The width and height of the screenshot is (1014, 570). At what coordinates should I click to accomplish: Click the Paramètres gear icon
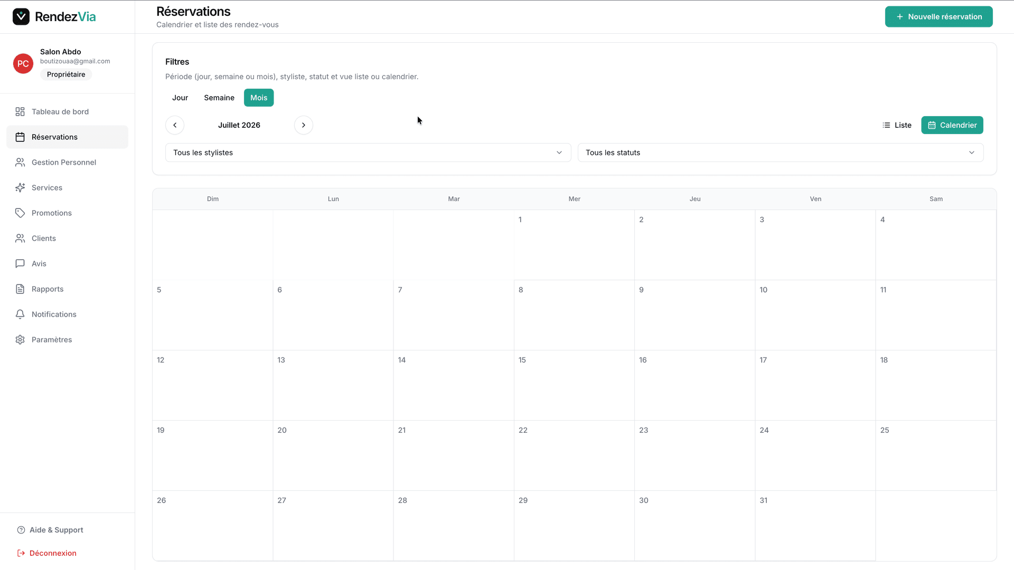tap(20, 340)
